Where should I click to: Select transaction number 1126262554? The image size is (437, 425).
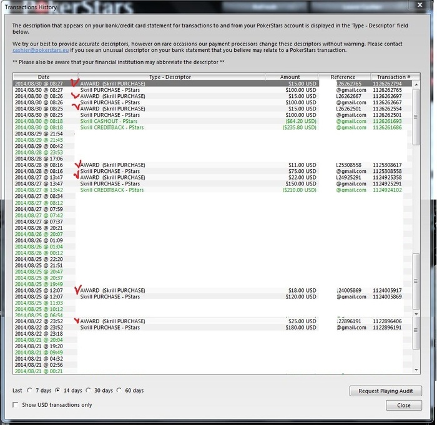point(387,109)
